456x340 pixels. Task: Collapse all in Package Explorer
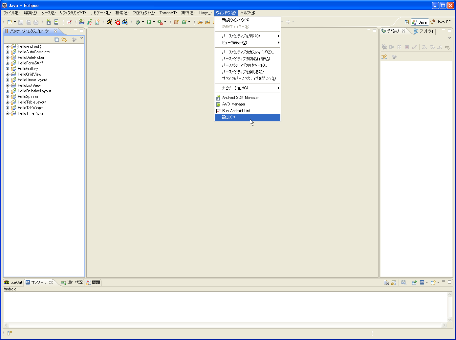click(x=56, y=39)
